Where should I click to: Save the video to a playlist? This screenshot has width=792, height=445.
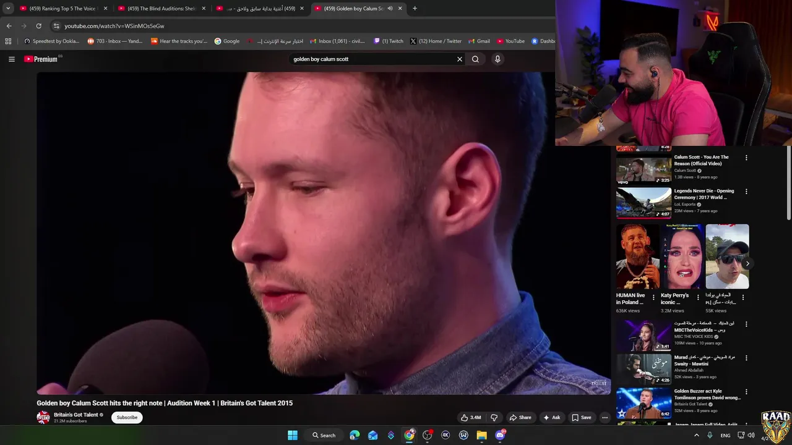click(582, 418)
